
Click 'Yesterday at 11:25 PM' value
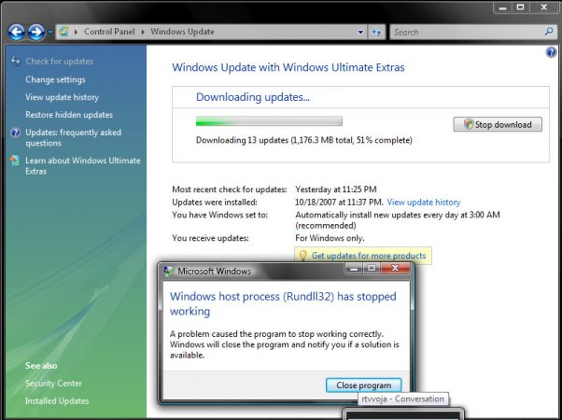336,189
